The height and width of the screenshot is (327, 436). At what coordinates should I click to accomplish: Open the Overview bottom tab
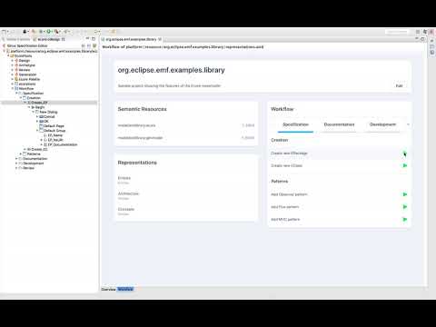tap(108, 289)
